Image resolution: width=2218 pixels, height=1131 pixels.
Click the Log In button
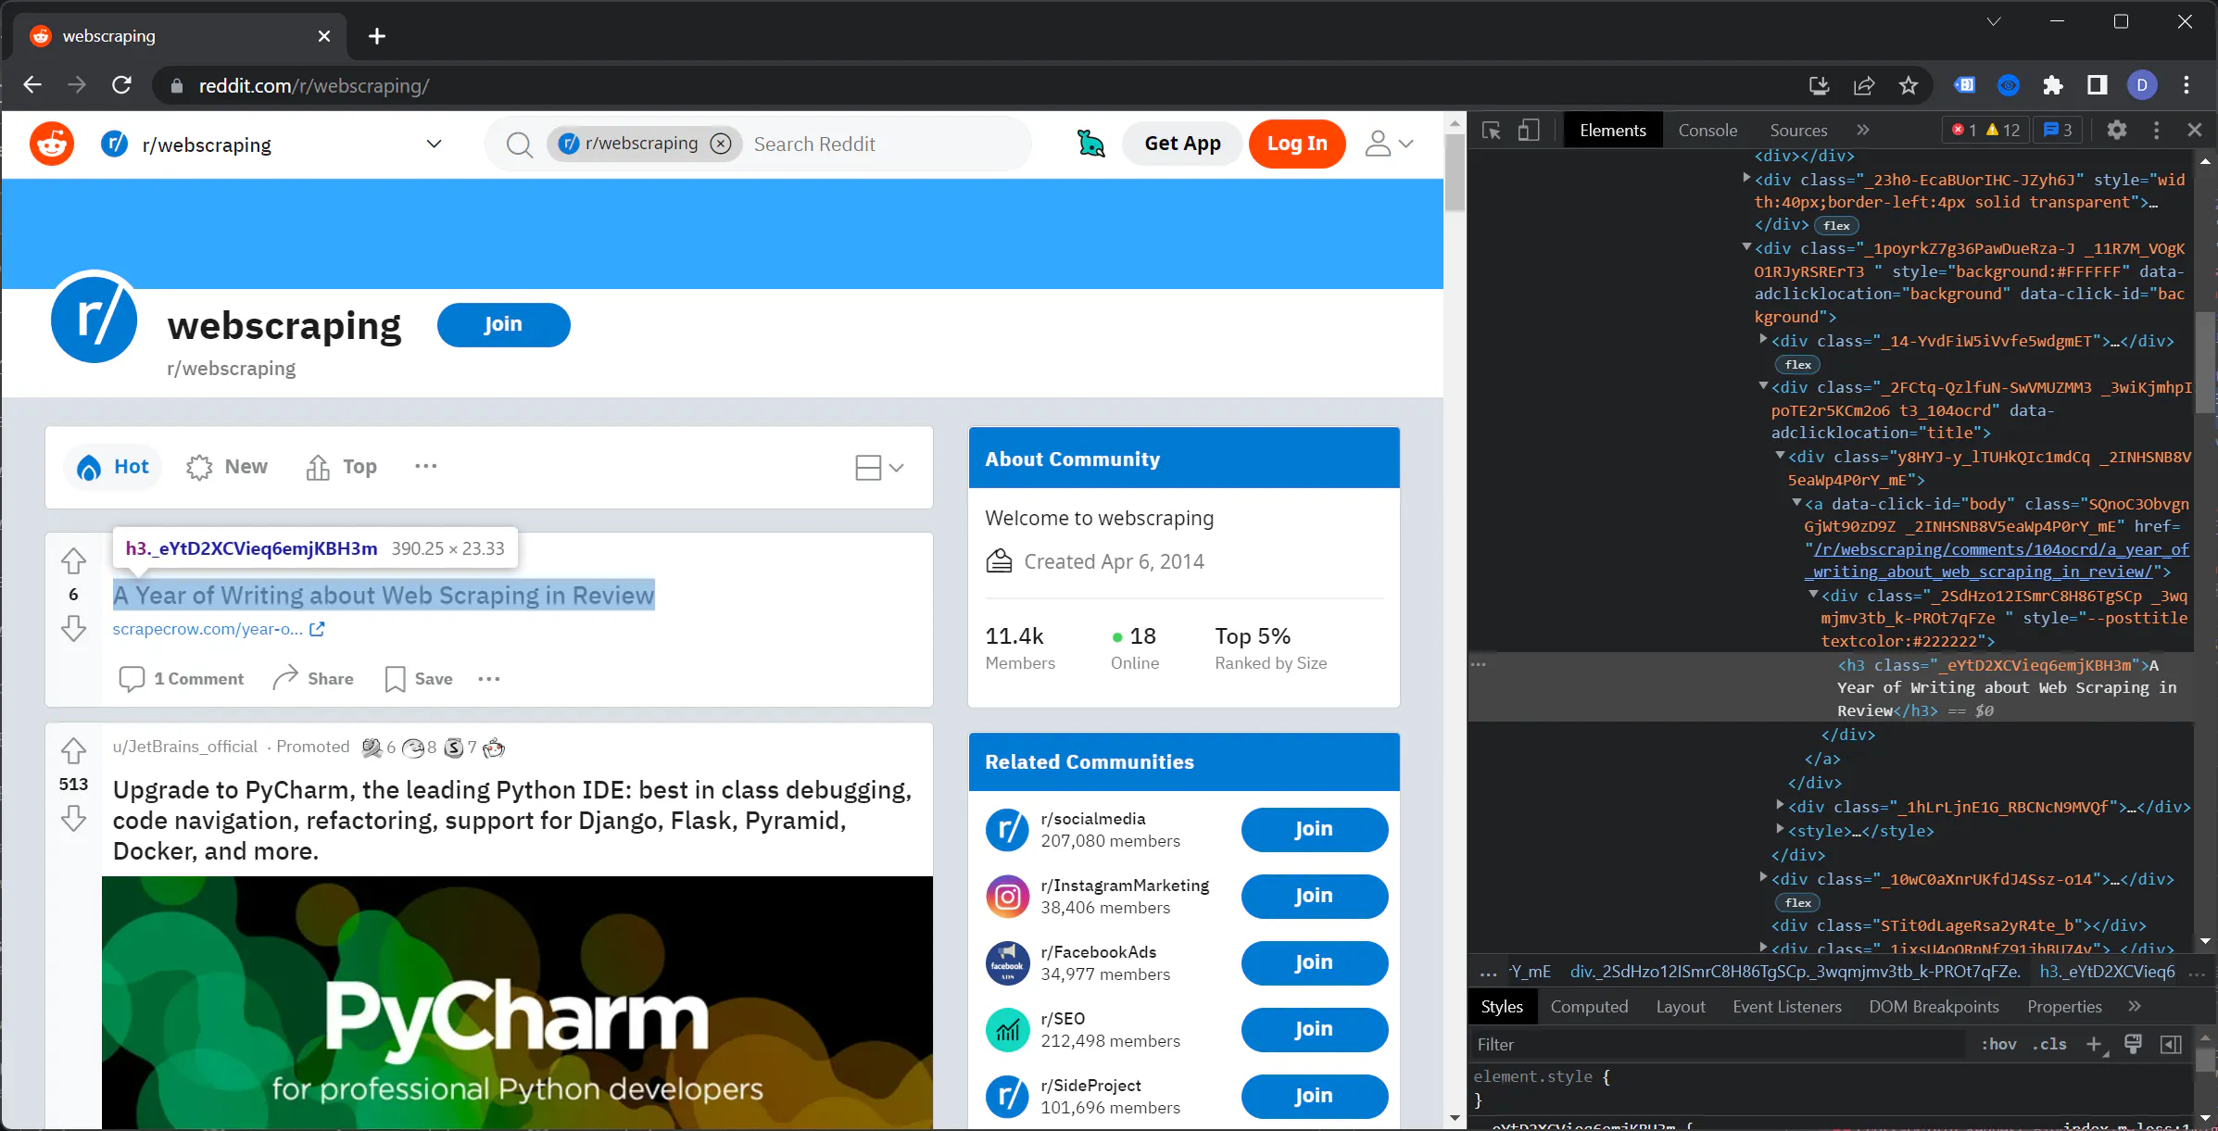pyautogui.click(x=1297, y=144)
